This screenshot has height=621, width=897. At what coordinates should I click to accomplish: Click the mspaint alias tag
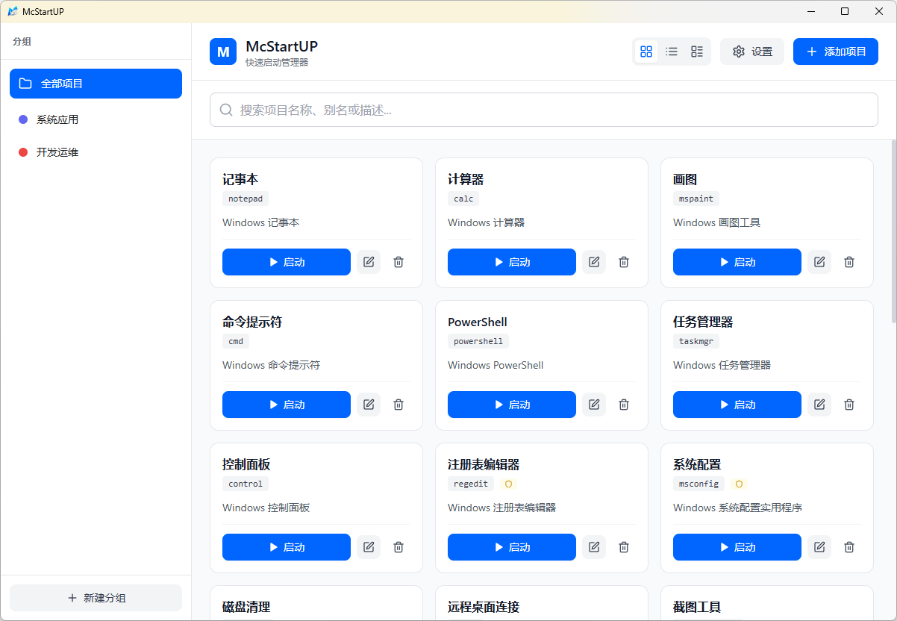coord(696,199)
